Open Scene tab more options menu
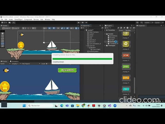Image resolution: width=165 pixels, height=124 pixels. coord(78,26)
